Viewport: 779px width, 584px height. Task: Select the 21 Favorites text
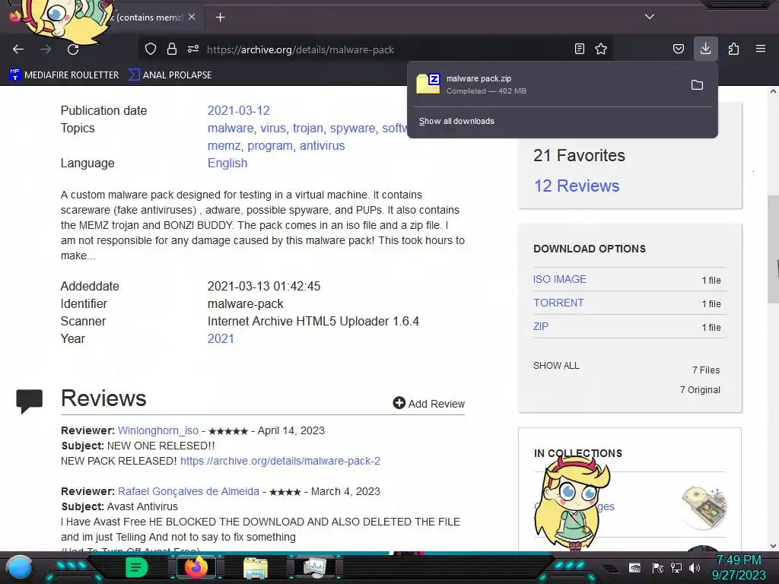[x=579, y=155]
